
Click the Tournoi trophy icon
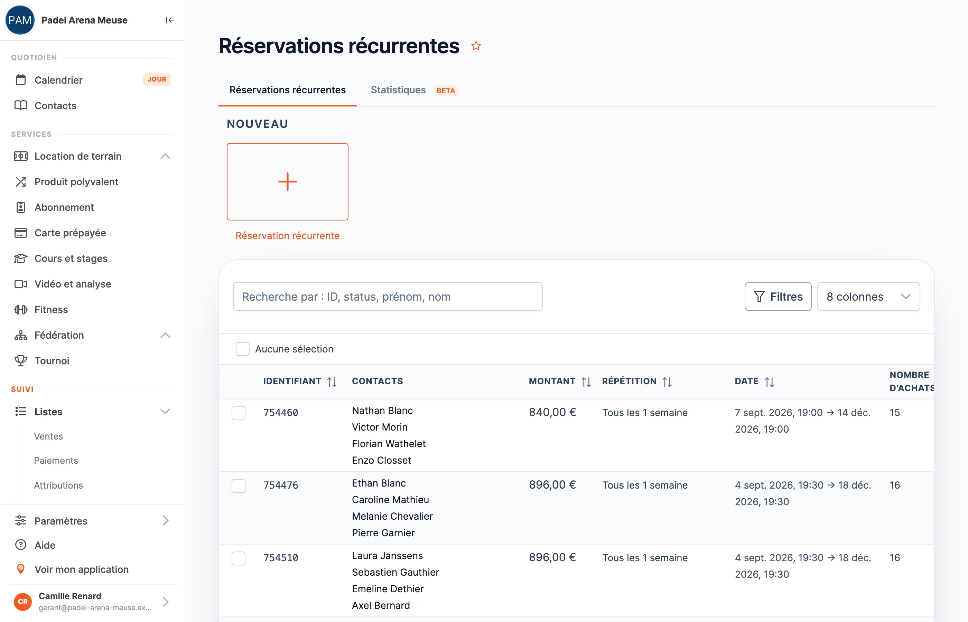coord(21,361)
